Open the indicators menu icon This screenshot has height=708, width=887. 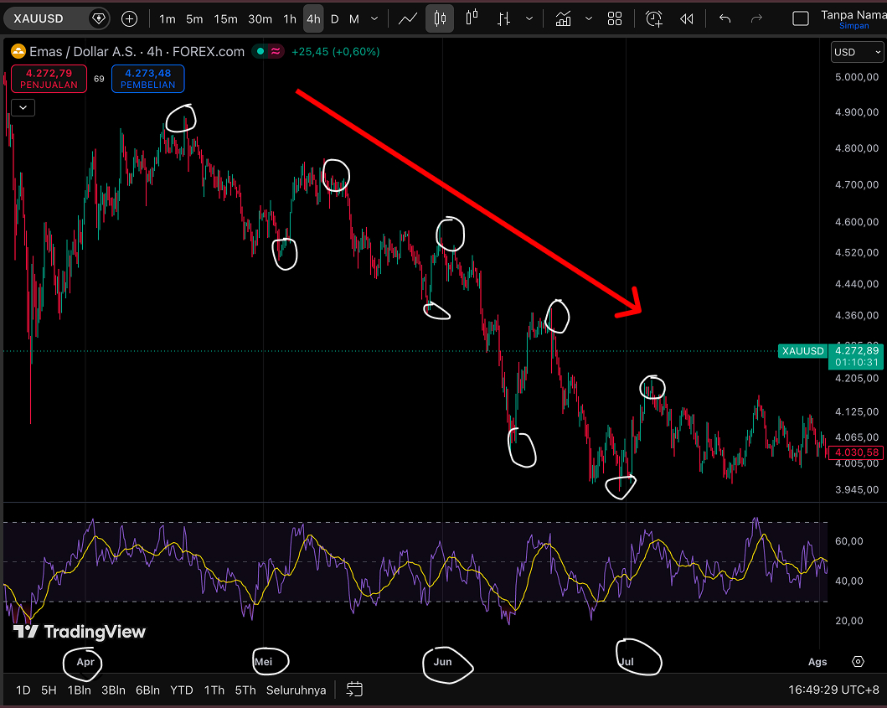point(563,18)
